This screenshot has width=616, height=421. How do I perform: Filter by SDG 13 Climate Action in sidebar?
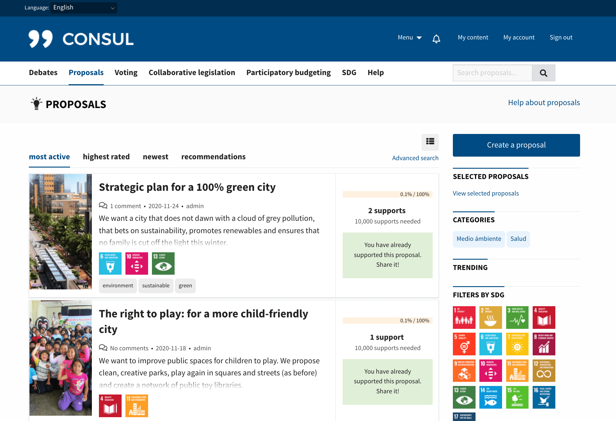pos(464,397)
